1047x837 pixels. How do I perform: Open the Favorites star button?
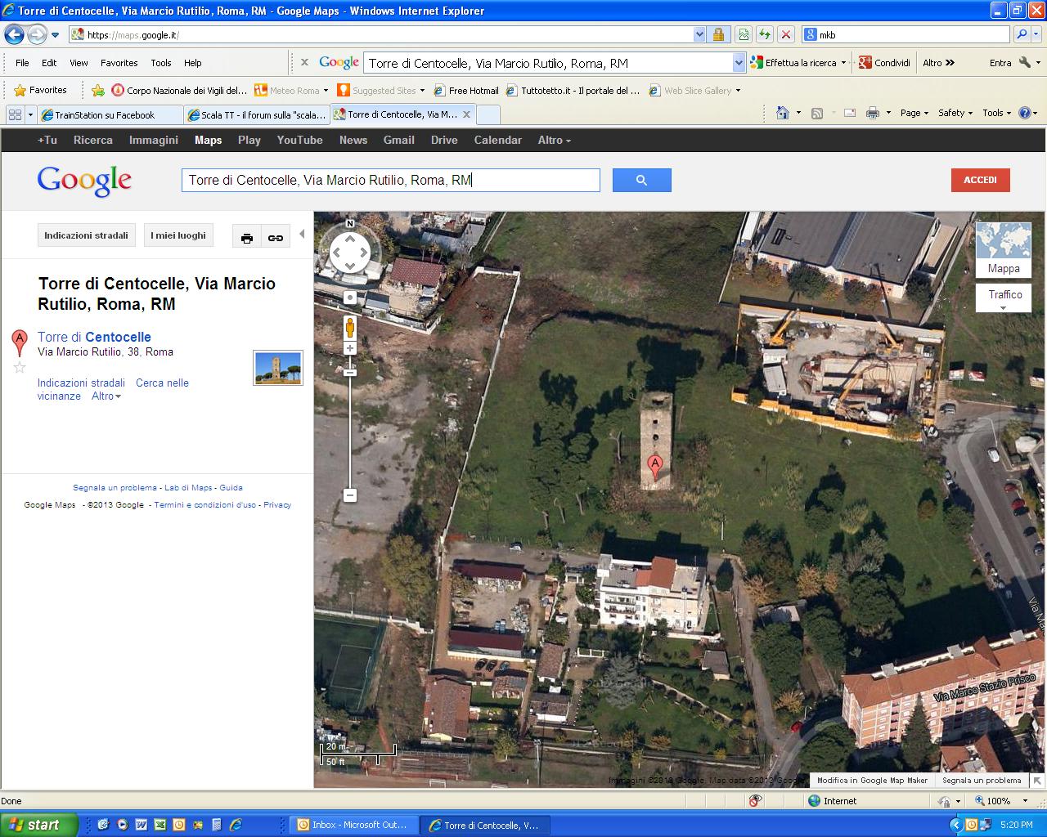click(40, 90)
